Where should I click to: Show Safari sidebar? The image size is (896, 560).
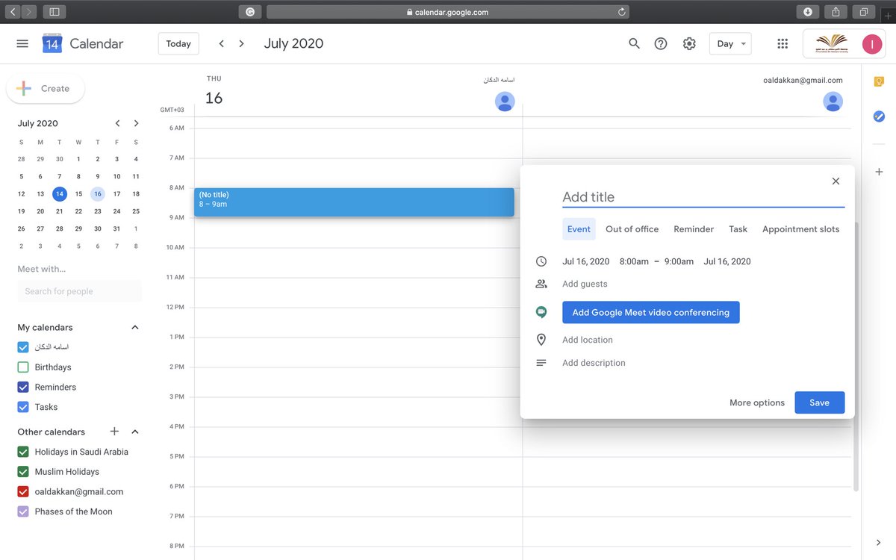pos(55,12)
